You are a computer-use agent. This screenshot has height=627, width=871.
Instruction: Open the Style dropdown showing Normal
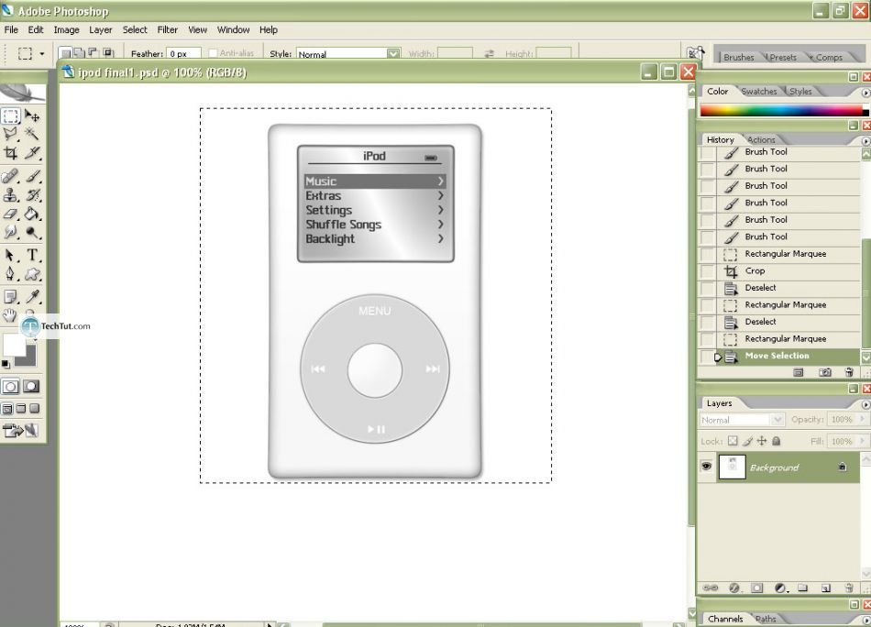(x=348, y=54)
